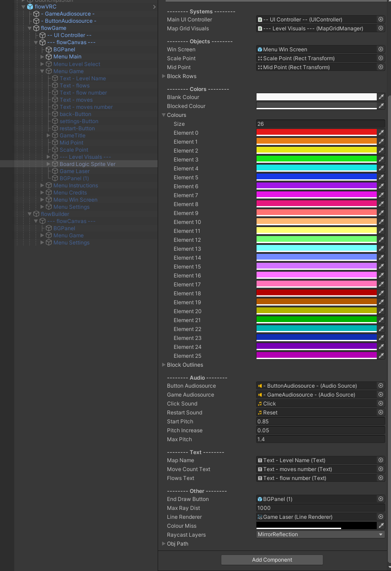Open the Raycast Layers dropdown
Screen dimensions: 391x571
click(x=320, y=534)
